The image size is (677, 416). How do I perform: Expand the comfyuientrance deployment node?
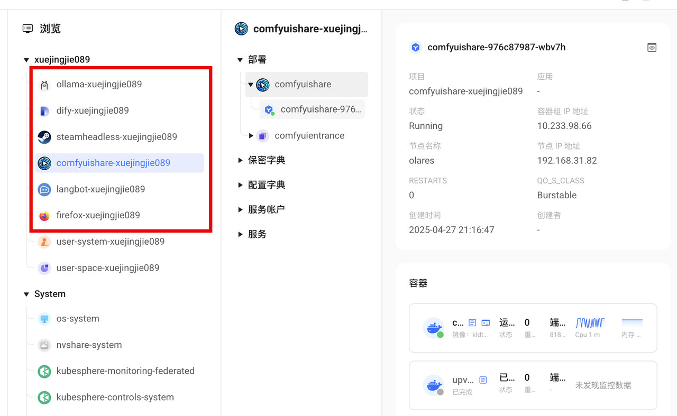pos(251,136)
